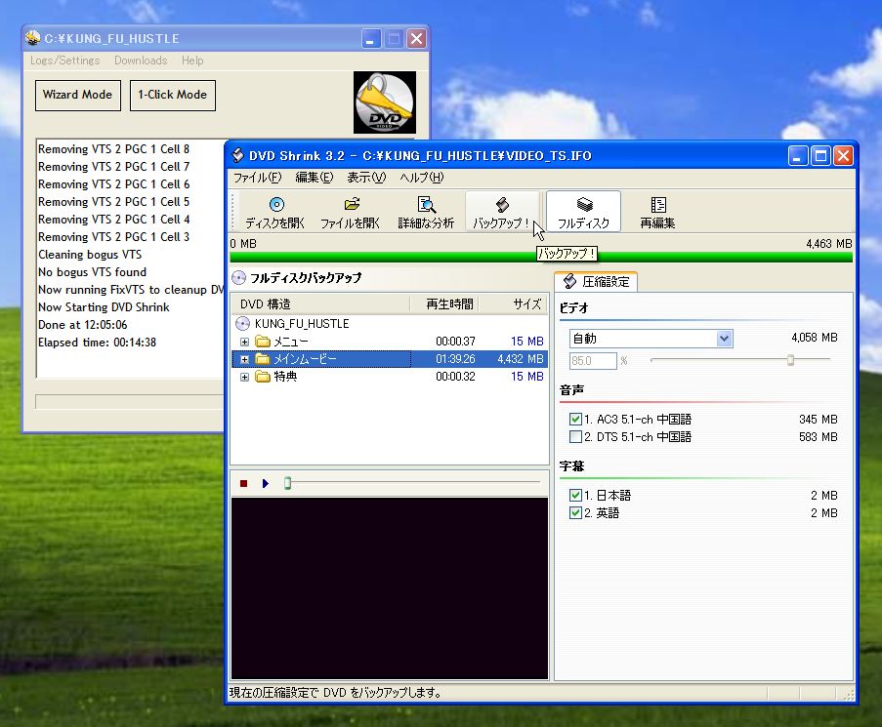
Task: Maximize the DVD Shrink 3.2 window
Action: pyautogui.click(x=820, y=156)
